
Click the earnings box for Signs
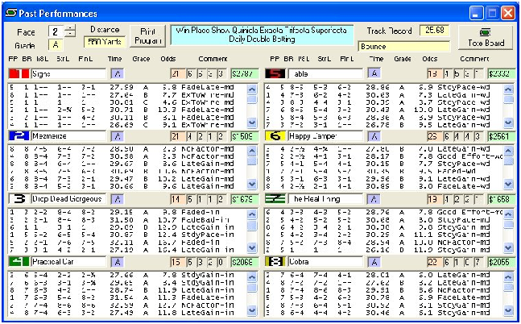click(x=245, y=74)
